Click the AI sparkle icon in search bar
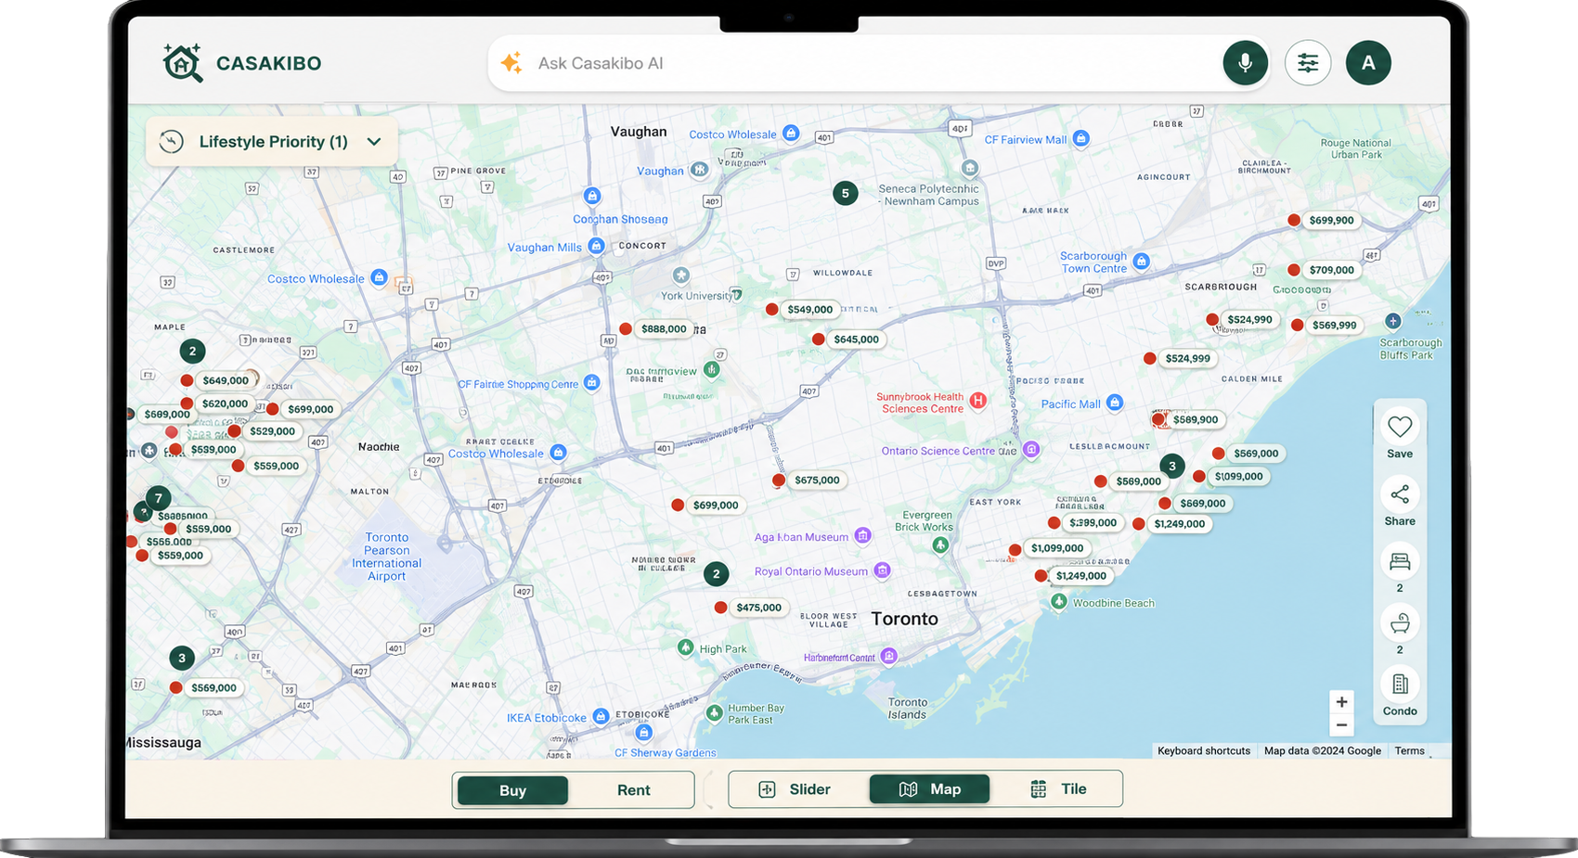 (x=511, y=63)
